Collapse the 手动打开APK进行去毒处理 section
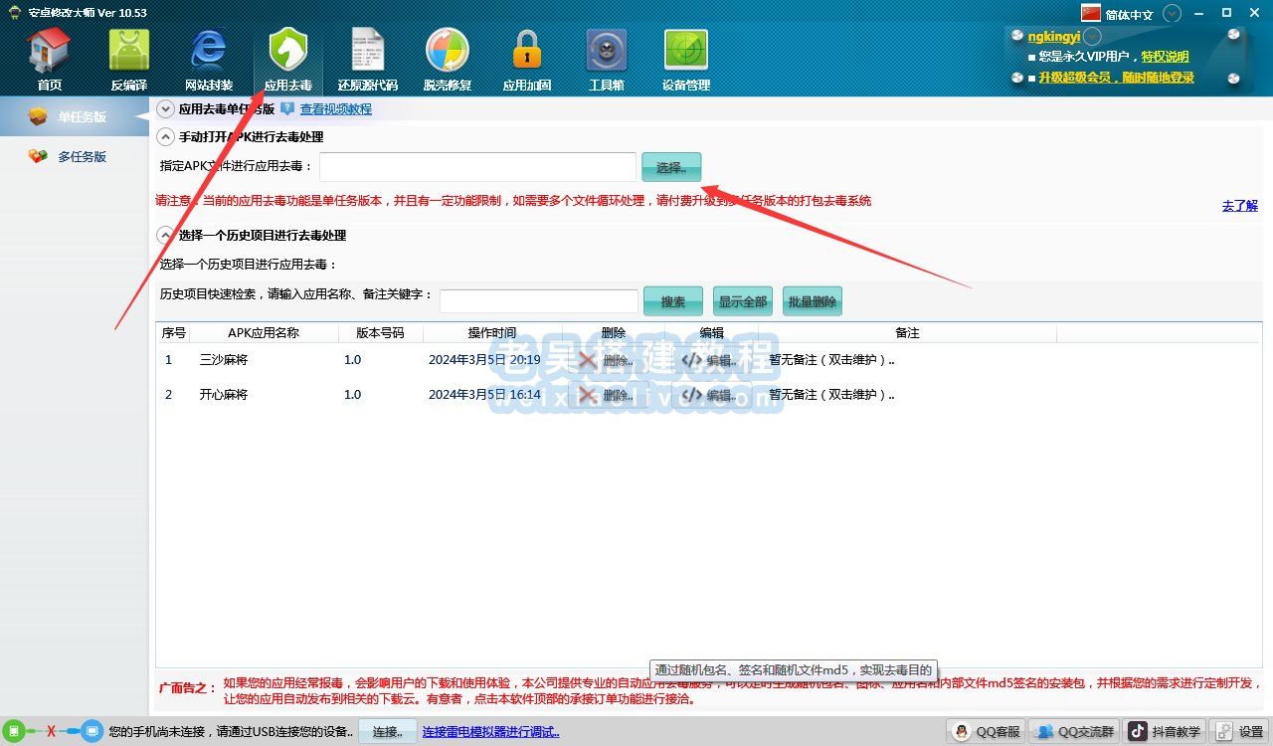This screenshot has height=746, width=1273. pos(166,137)
